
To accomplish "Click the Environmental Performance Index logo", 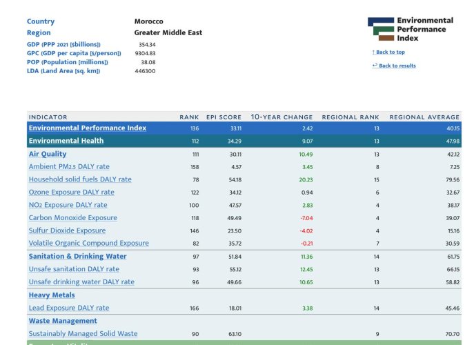I will [411, 29].
